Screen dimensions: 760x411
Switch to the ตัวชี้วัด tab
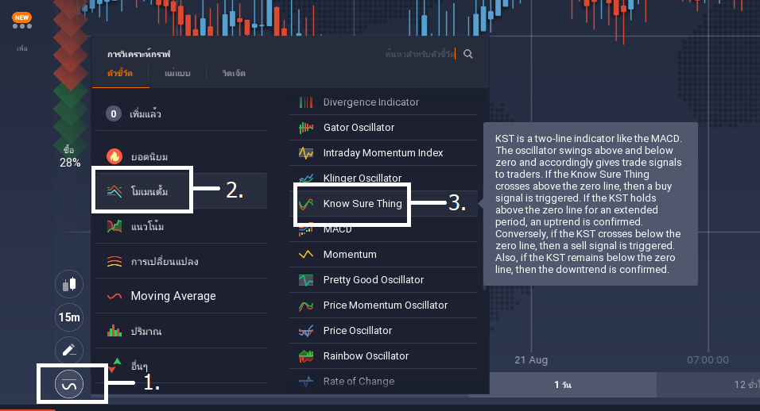[x=120, y=74]
